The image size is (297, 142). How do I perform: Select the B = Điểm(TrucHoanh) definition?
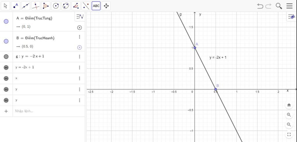tap(35, 38)
